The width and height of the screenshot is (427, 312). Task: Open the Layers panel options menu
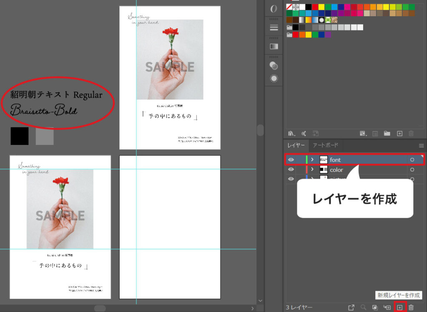click(x=421, y=145)
